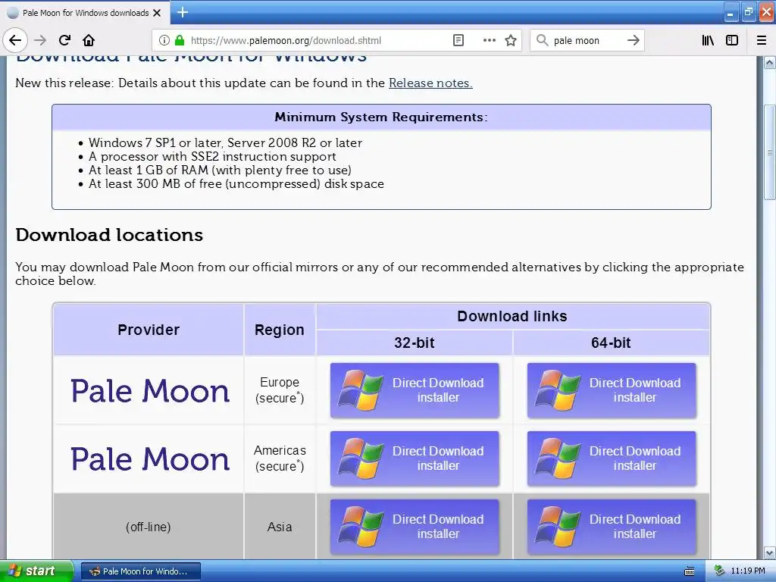Select the Pale Moon for Windows downloads tab
776x582 pixels.
point(85,13)
